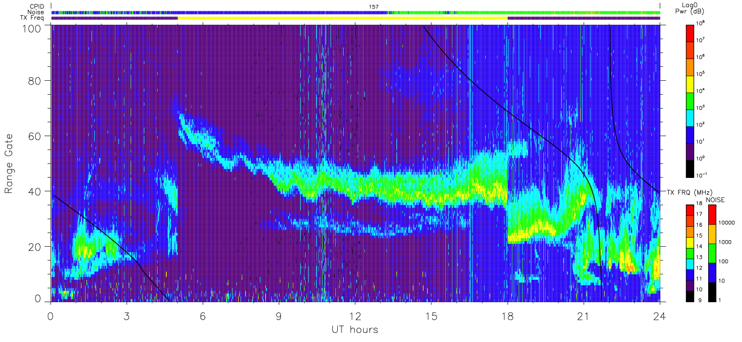Click x-axis tick label '6'

(x=202, y=315)
